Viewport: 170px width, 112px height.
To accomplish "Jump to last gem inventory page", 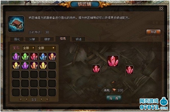I will 48,99.
